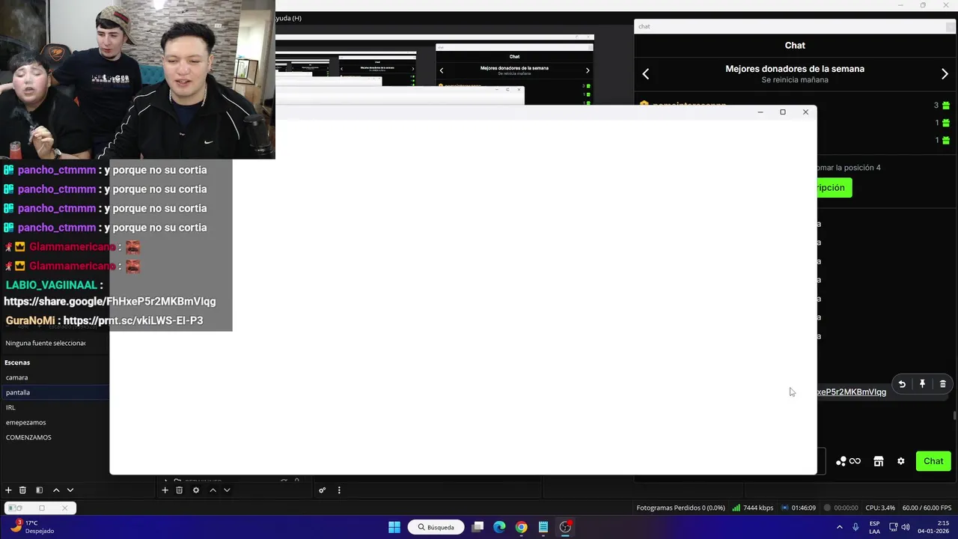Click microphone icon in system tray
The height and width of the screenshot is (539, 958).
pos(855,527)
